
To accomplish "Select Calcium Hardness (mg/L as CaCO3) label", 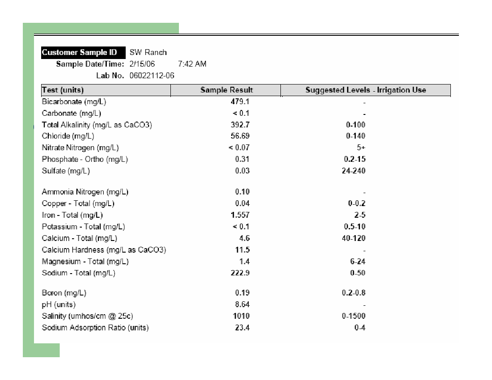I will pos(104,250).
